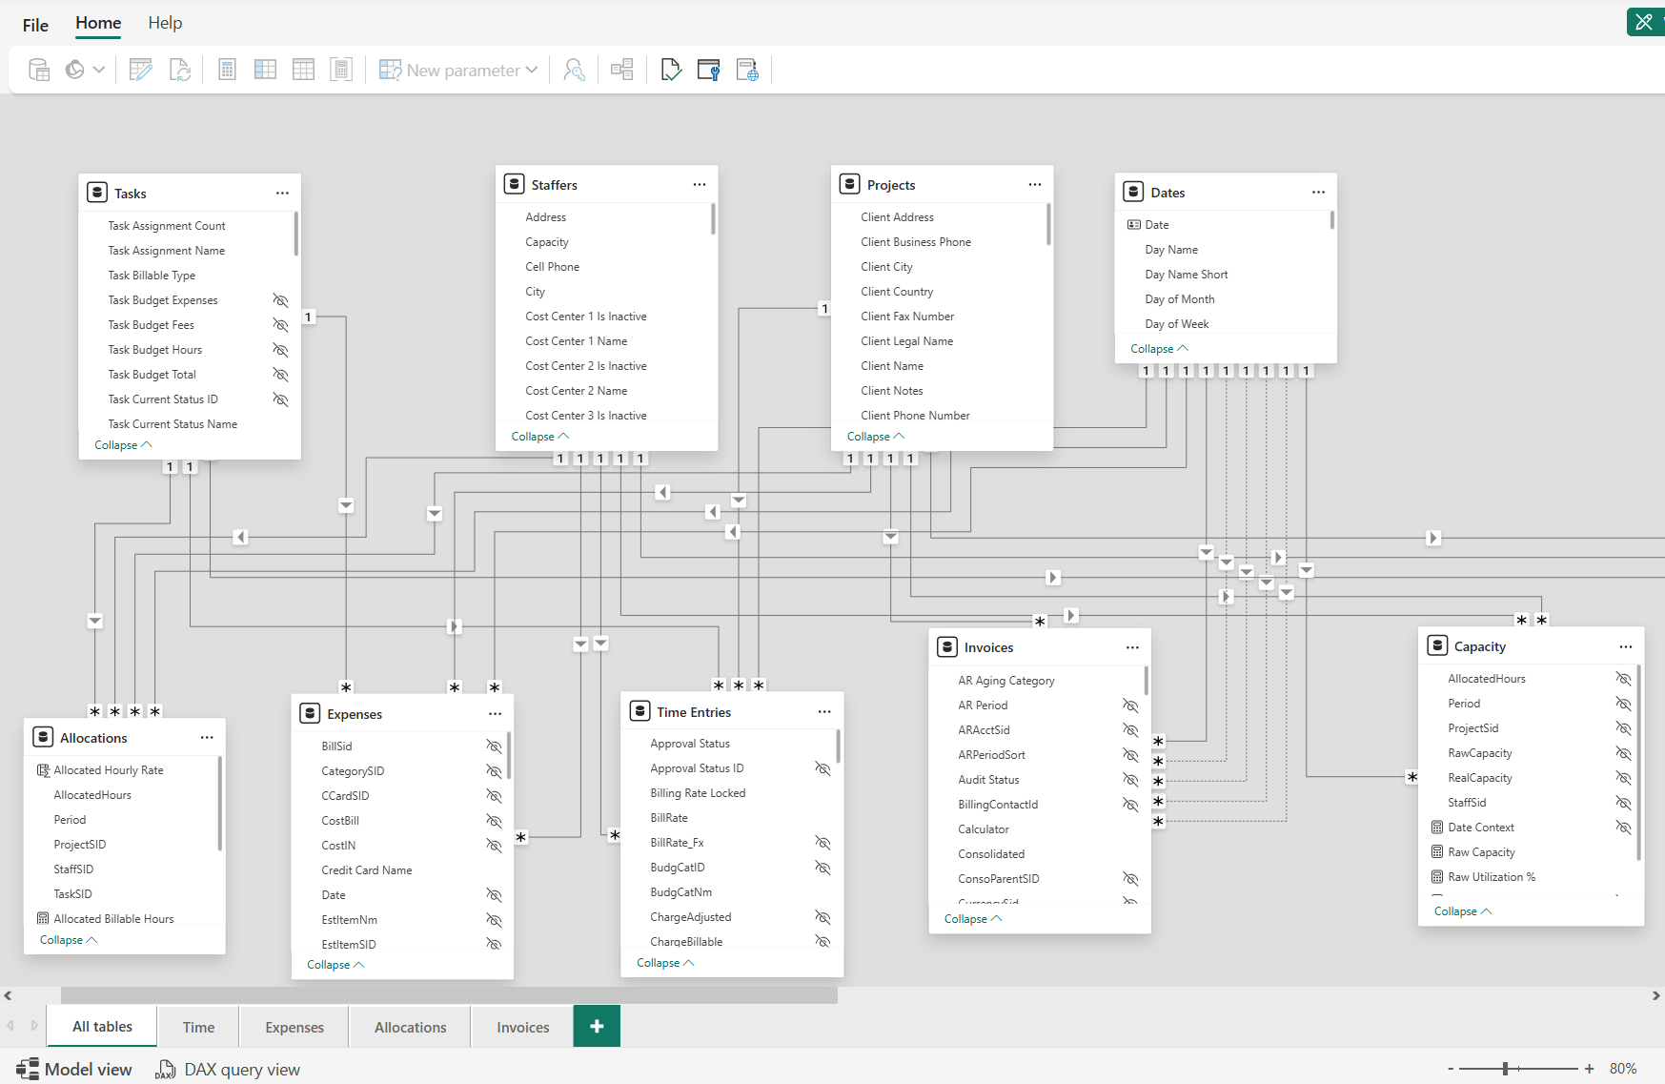Click the horizontal canvas scrollbar
Image resolution: width=1665 pixels, height=1084 pixels.
point(449,995)
